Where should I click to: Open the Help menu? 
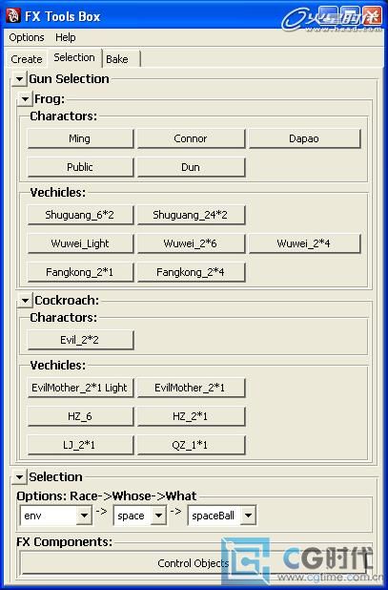tap(66, 37)
